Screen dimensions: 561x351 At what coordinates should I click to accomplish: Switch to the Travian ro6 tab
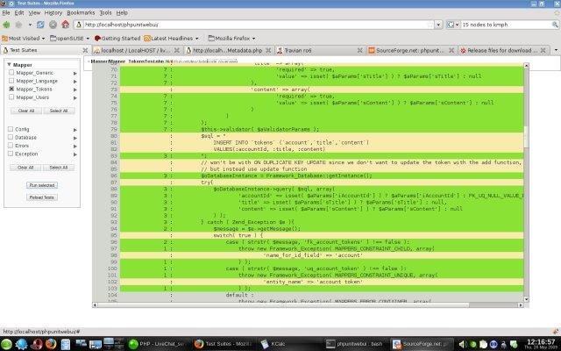click(320, 50)
